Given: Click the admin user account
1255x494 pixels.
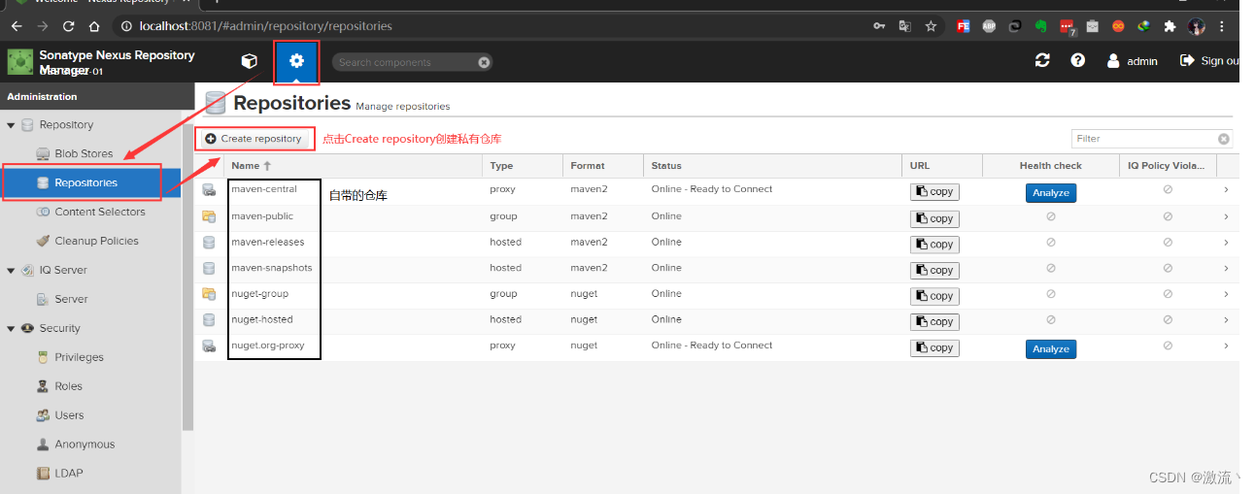Looking at the screenshot, I should coord(1133,61).
